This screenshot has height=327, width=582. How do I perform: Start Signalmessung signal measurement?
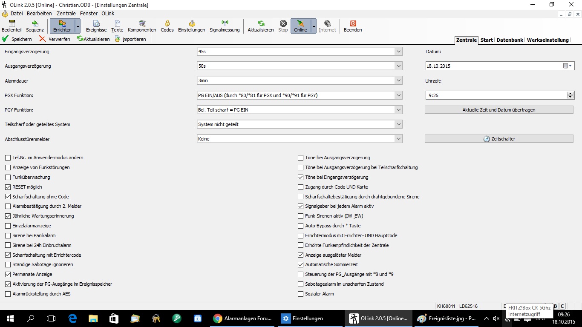(225, 26)
